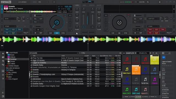Click the Deck A pitch fader
The image size is (176, 99).
[x=70, y=23]
